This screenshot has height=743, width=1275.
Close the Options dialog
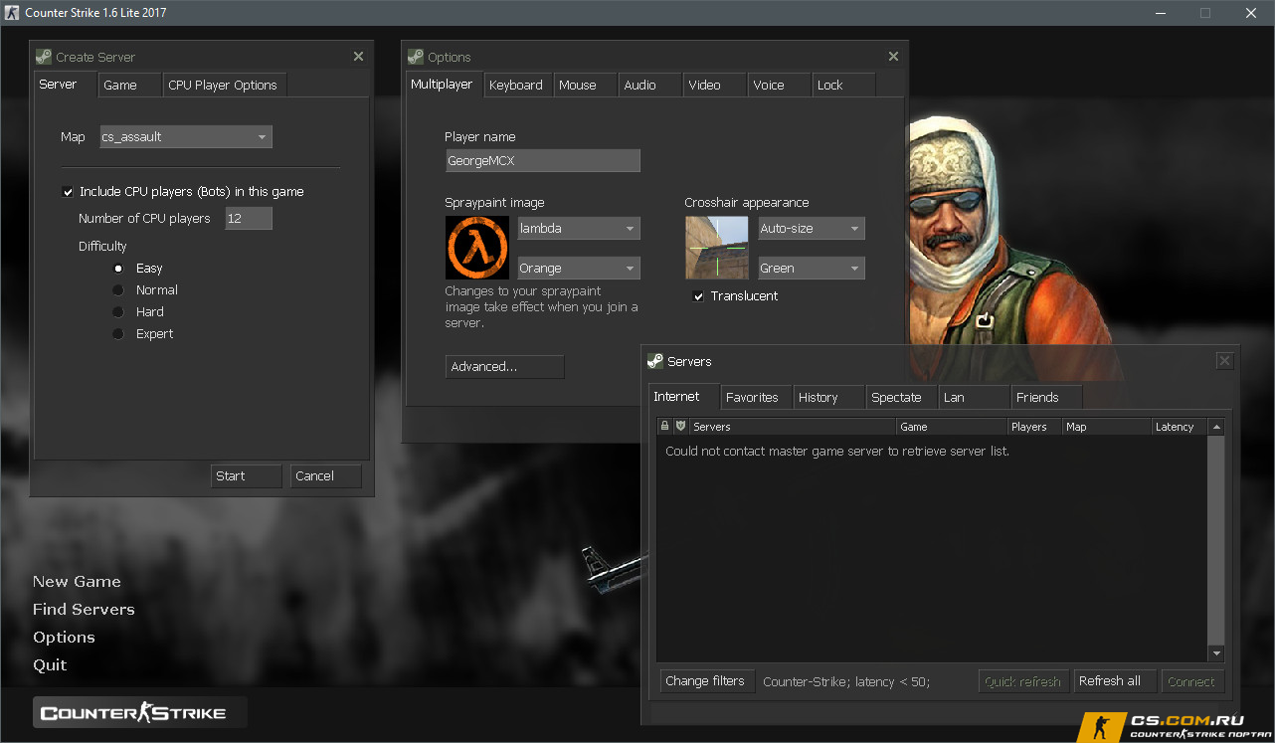[x=893, y=57]
